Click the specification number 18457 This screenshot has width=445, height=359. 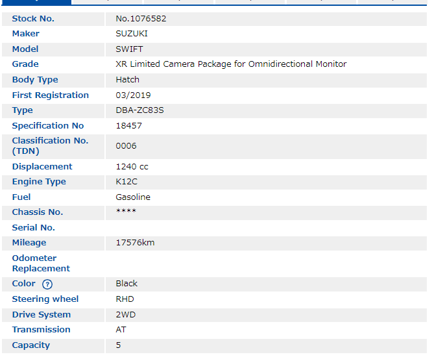128,126
